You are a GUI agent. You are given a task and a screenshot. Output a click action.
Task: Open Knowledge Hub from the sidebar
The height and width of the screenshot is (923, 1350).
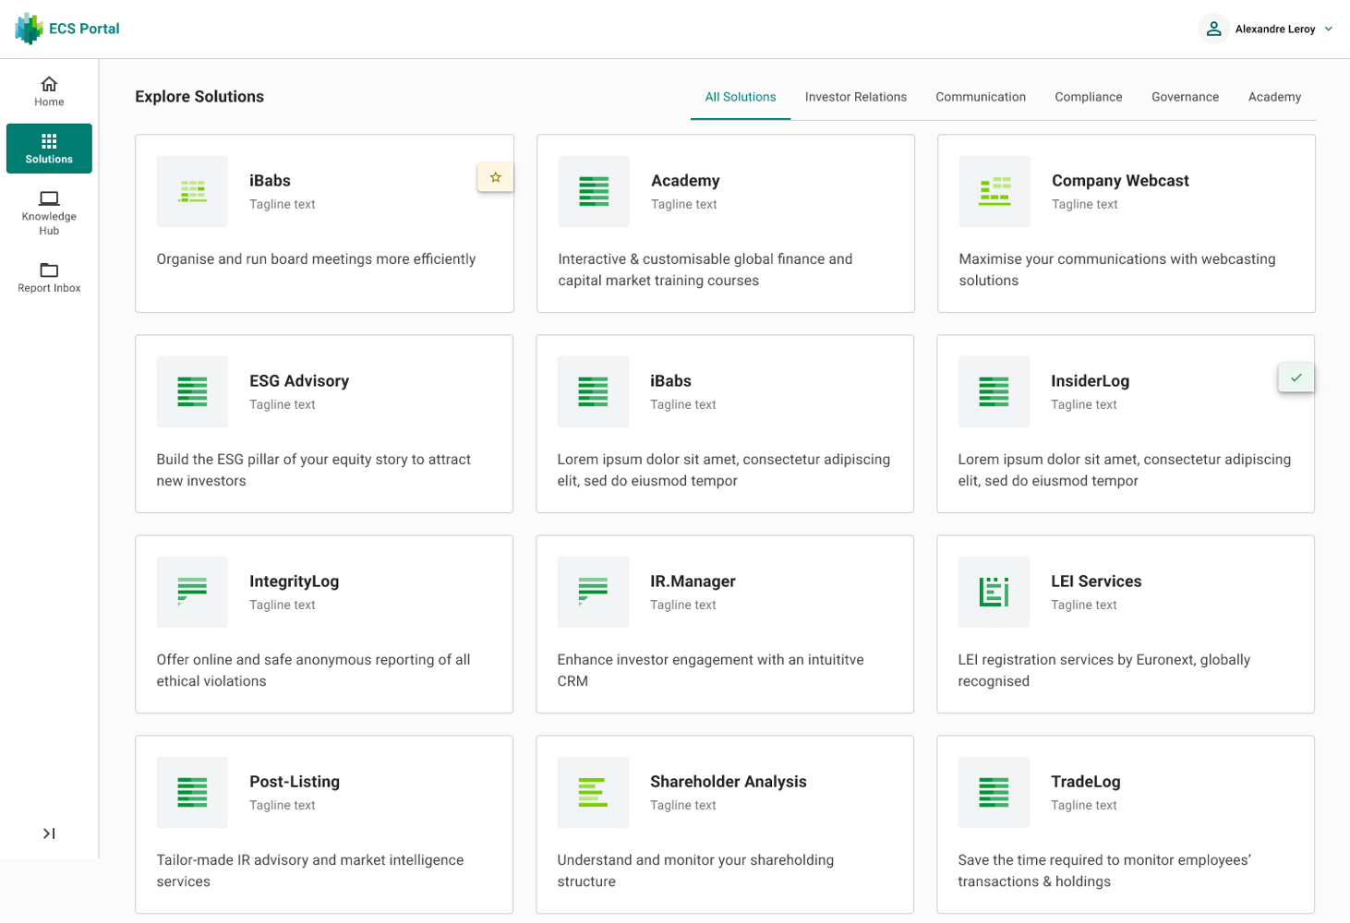point(49,212)
